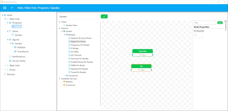Click the Tree node's right connector port
Viewport: 228px width, 111px height.
point(151,70)
